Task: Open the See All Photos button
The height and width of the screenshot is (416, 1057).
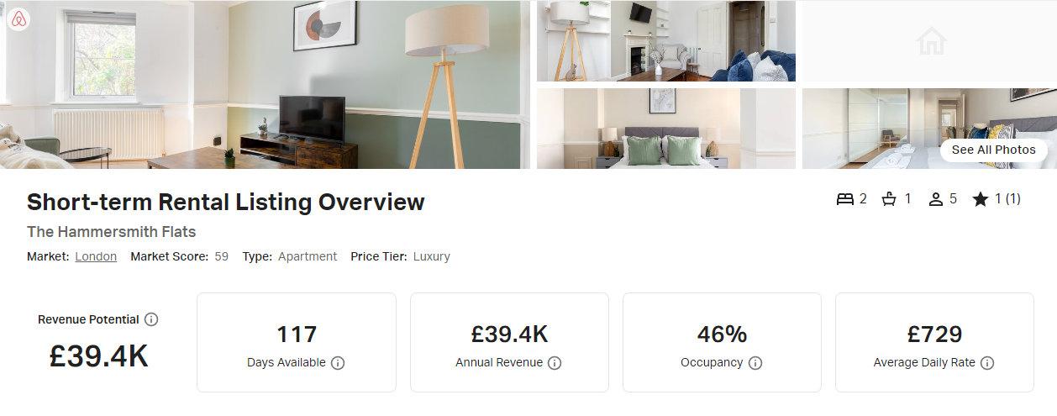Action: pos(994,150)
